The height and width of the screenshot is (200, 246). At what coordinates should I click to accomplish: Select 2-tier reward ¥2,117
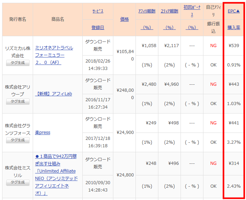pyautogui.click(x=171, y=46)
